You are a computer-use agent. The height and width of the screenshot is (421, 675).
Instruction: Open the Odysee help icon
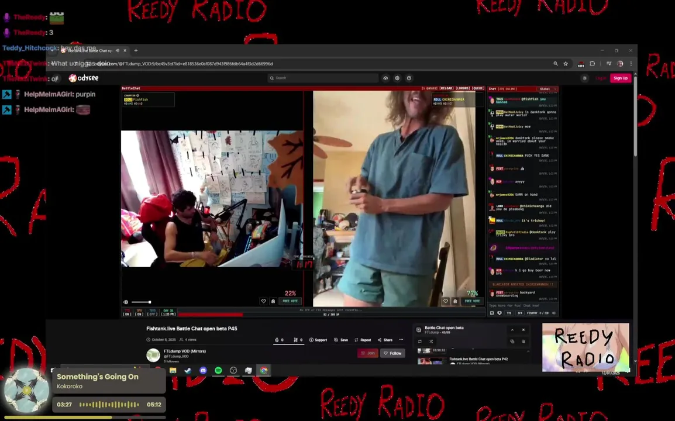click(x=409, y=78)
